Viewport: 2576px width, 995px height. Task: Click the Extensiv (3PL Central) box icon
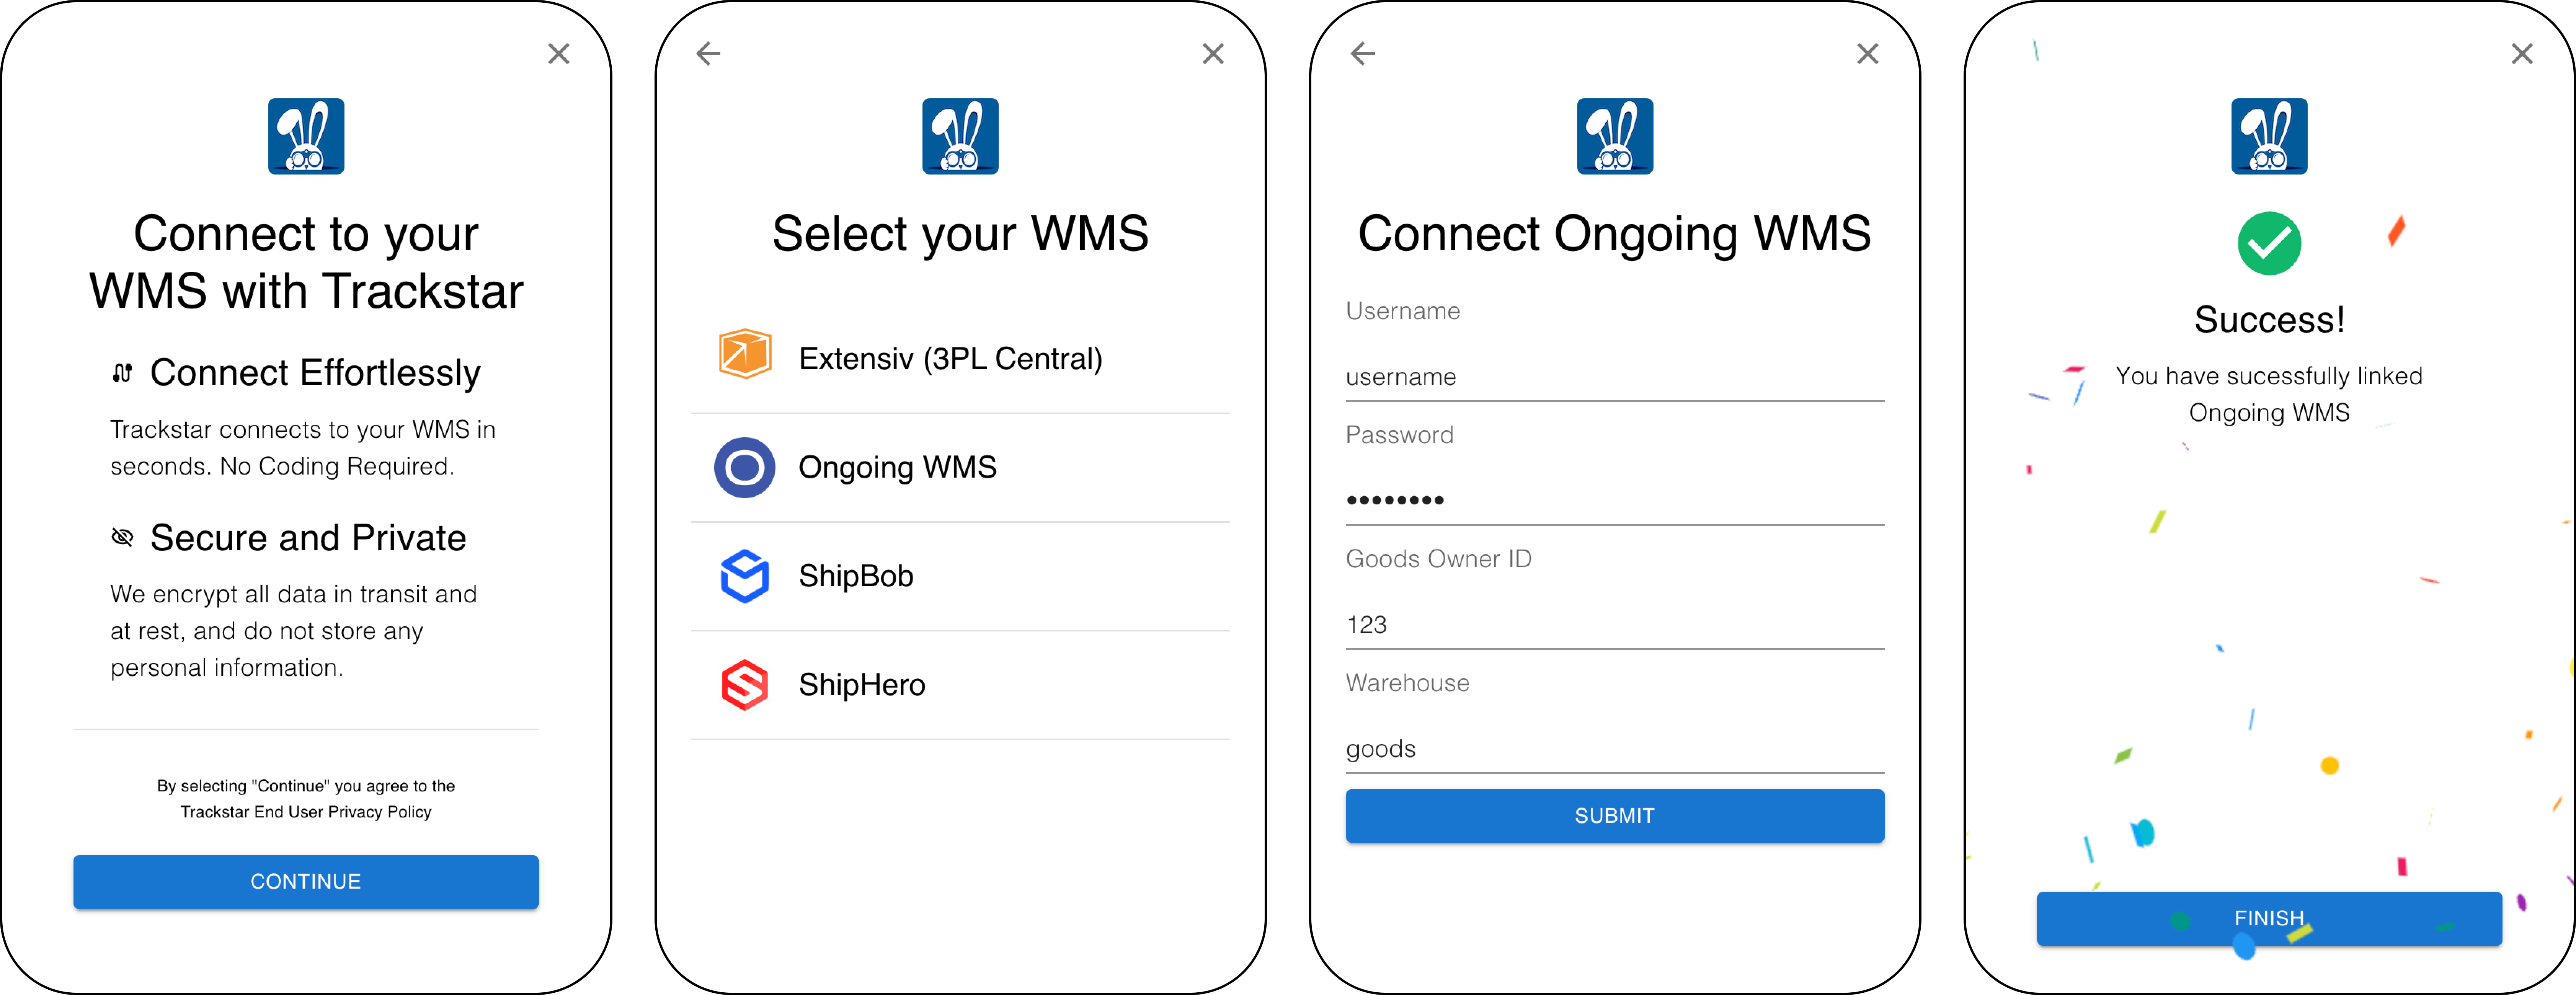(x=744, y=355)
